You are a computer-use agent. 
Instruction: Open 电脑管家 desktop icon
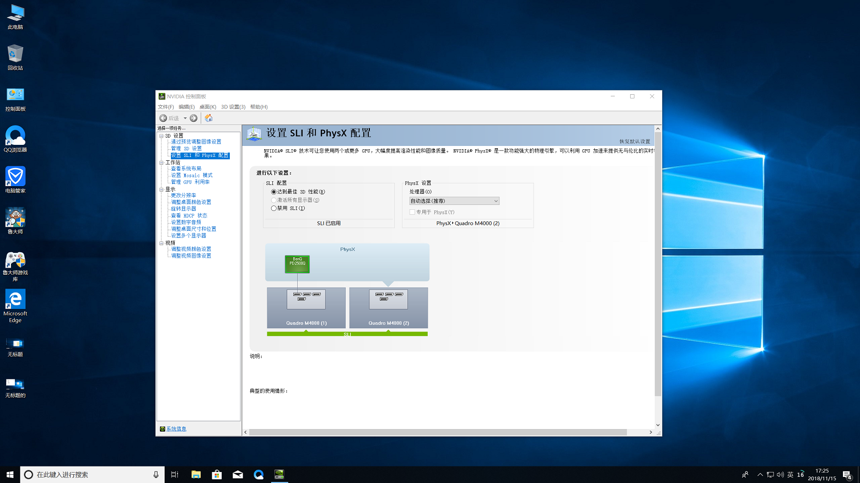pos(15,180)
